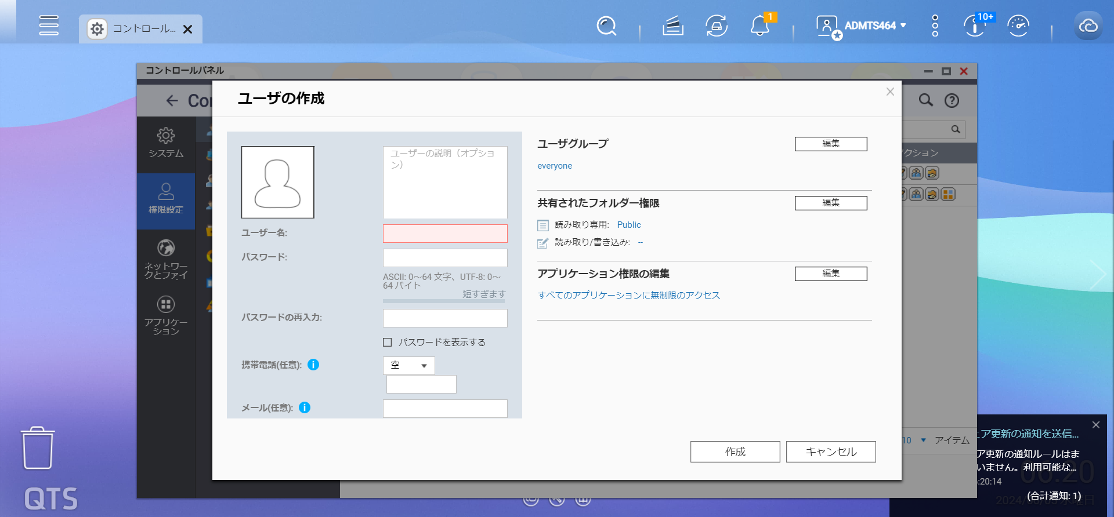Image resolution: width=1114 pixels, height=517 pixels.
Task: Click the キャンセル button
Action: pos(831,452)
